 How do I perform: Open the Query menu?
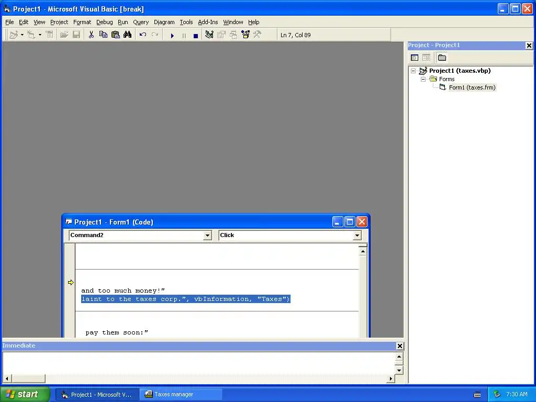141,22
